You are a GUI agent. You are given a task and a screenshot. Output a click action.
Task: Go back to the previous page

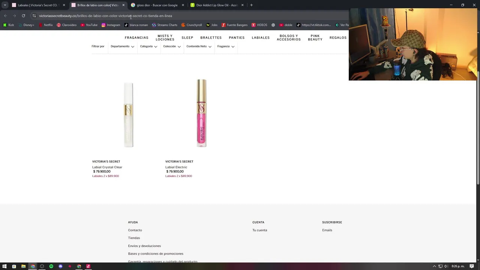pos(5,16)
